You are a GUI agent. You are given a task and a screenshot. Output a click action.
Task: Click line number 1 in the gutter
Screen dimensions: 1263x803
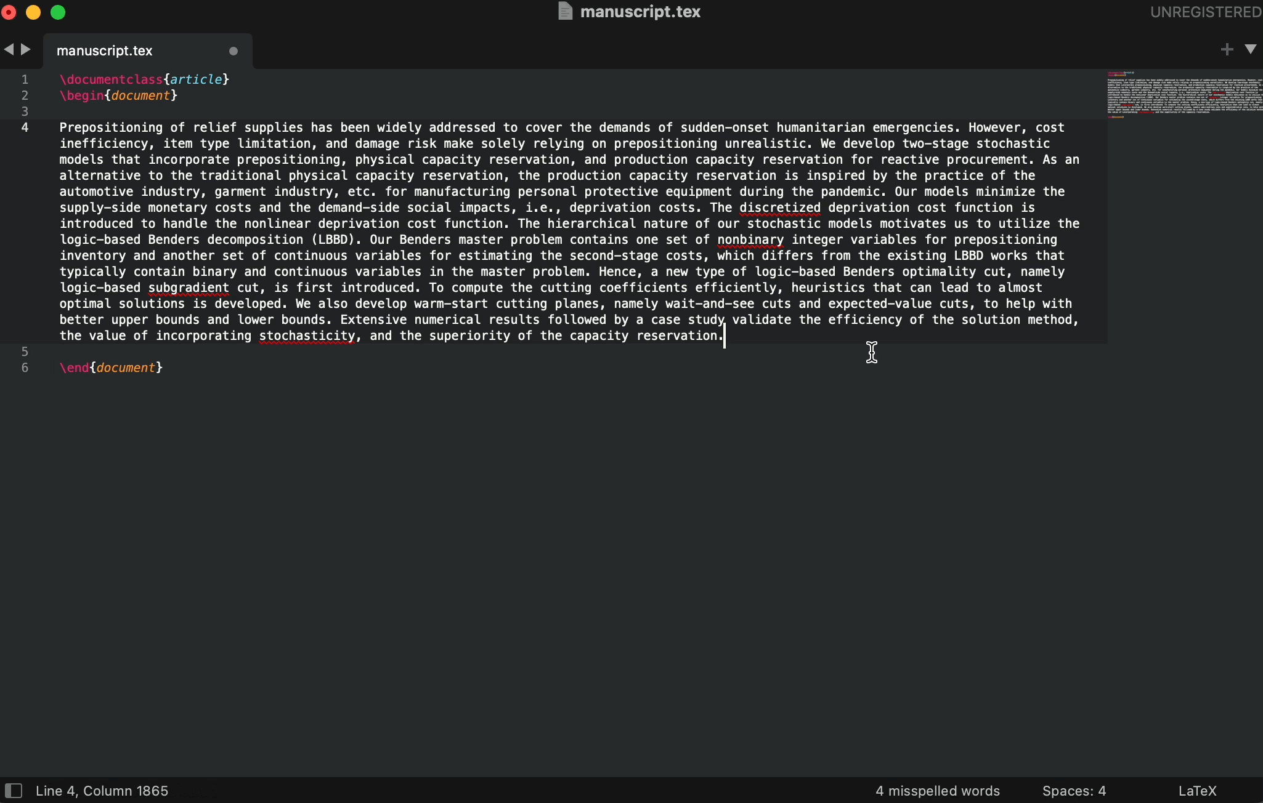coord(25,79)
